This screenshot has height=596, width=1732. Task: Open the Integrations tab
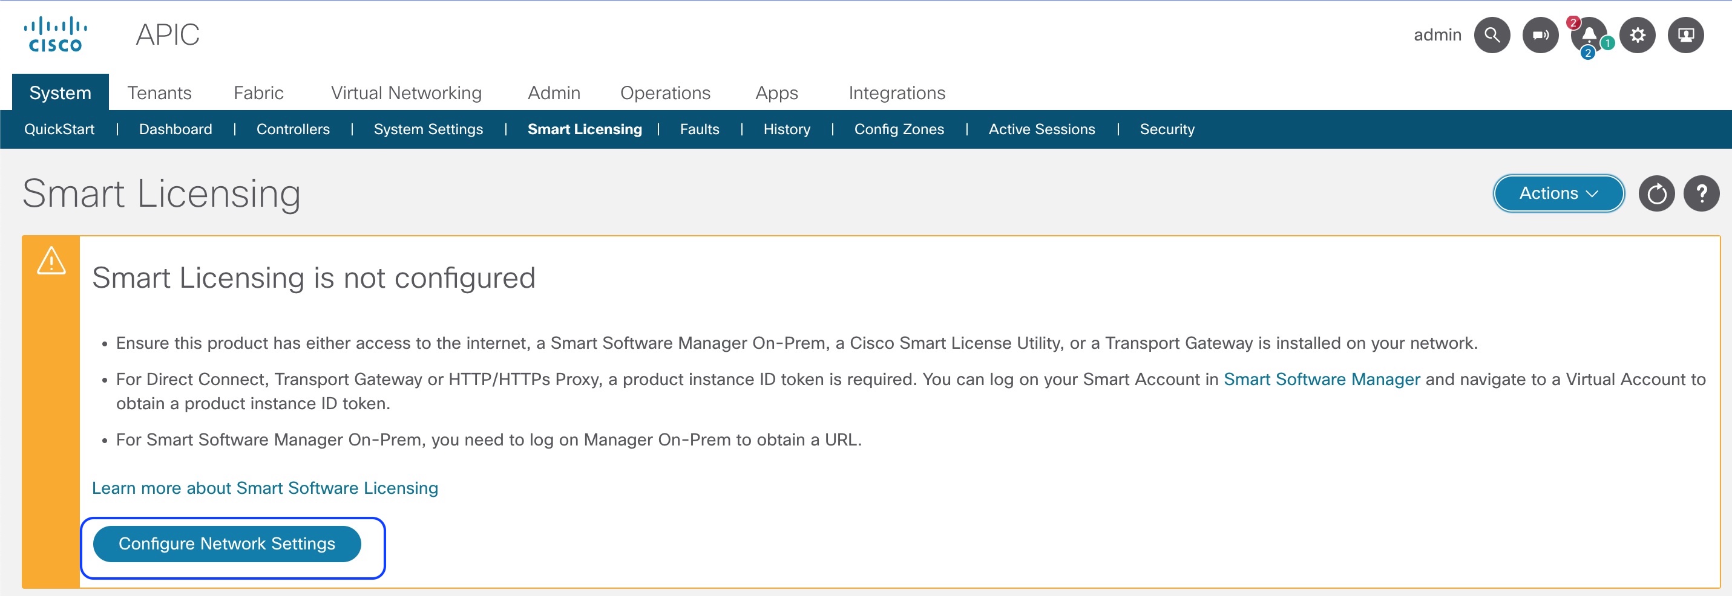897,92
